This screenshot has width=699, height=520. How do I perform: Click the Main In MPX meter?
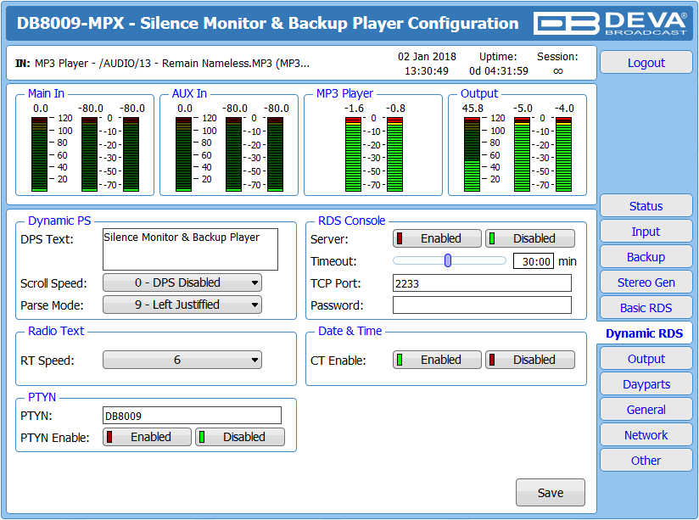click(x=39, y=154)
